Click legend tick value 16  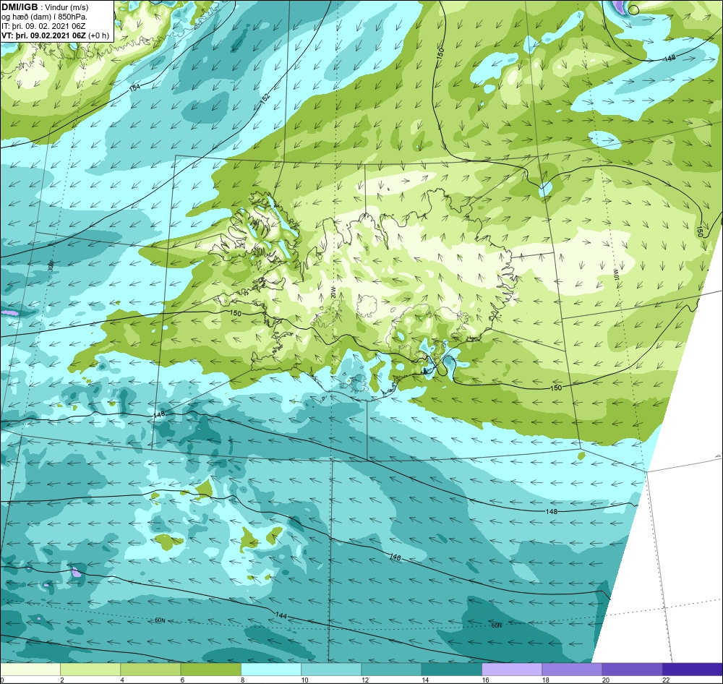[x=485, y=680]
